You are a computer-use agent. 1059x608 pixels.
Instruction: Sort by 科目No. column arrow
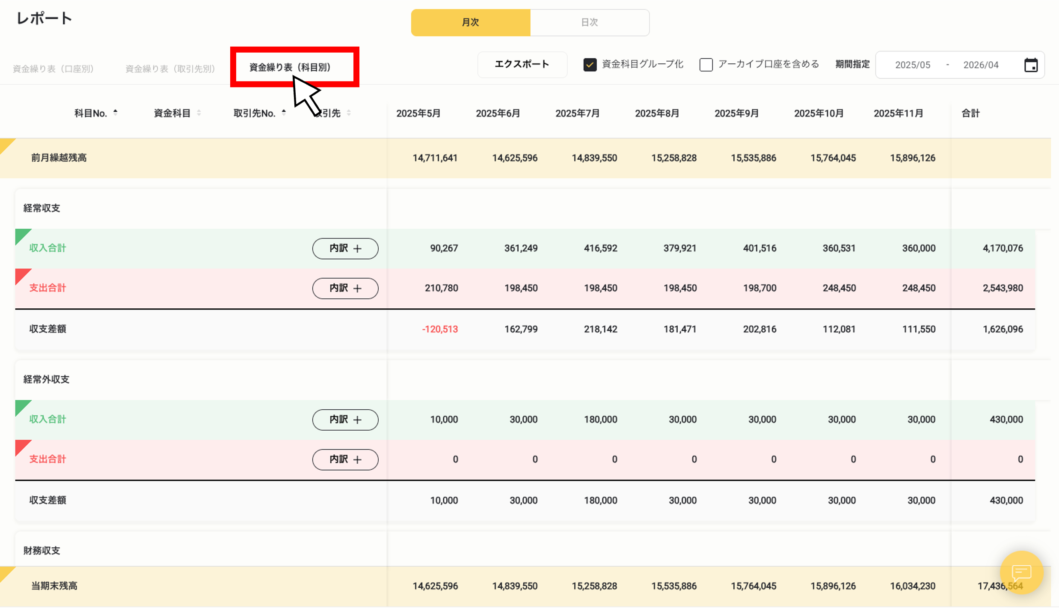point(115,113)
